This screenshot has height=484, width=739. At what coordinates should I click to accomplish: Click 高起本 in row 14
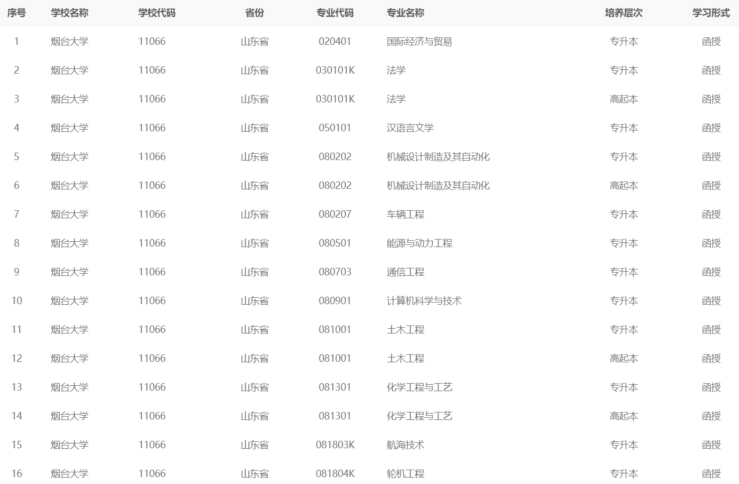[624, 416]
